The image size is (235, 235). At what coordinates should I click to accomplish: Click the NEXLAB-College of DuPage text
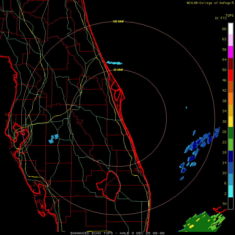[x=208, y=3]
